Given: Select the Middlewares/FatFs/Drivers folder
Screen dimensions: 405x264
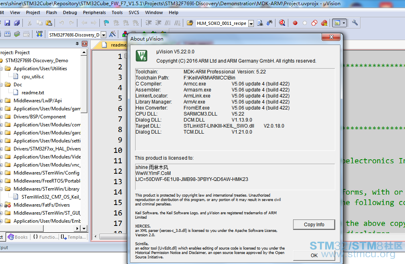Looking at the screenshot, I should [42, 205].
